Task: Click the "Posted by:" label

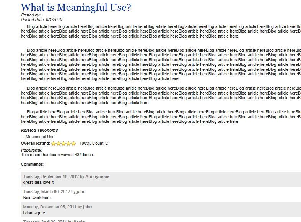Action: pyautogui.click(x=31, y=15)
